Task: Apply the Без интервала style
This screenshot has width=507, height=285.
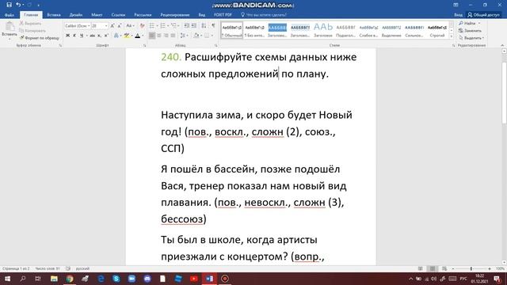Action: pos(254,30)
